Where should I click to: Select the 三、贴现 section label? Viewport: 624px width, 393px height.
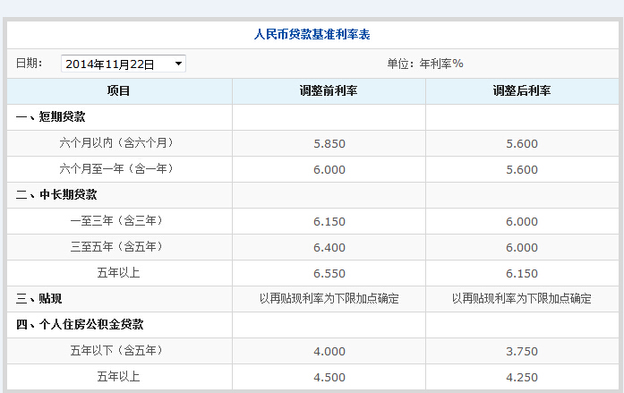[x=39, y=299]
